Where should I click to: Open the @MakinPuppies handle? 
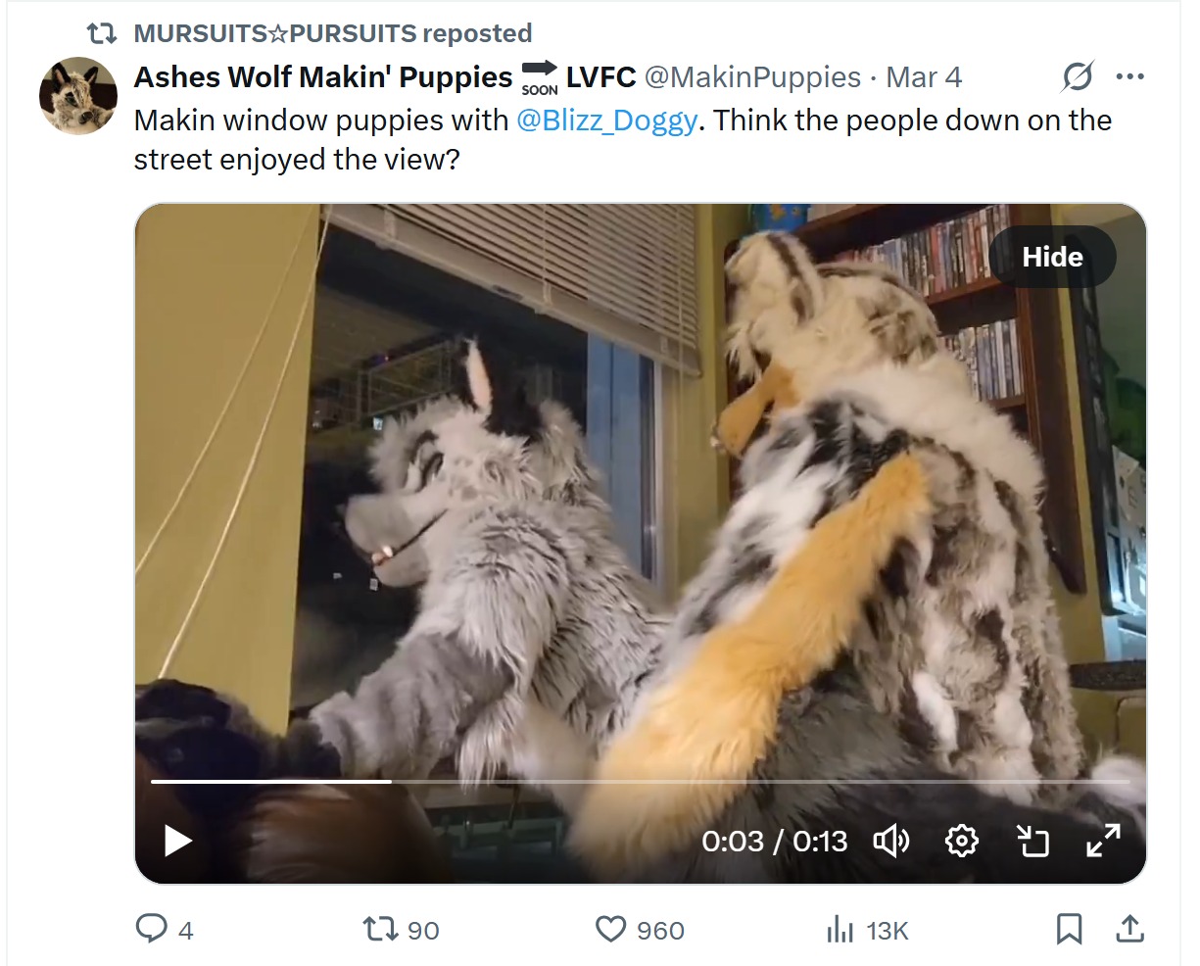click(x=752, y=76)
